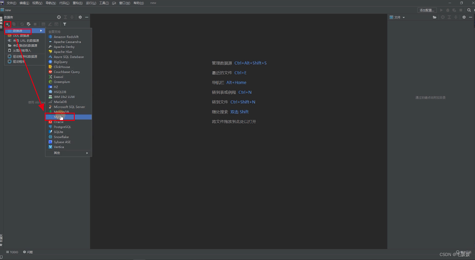
Task: Open the 代码(C) menu
Action: [x=64, y=3]
